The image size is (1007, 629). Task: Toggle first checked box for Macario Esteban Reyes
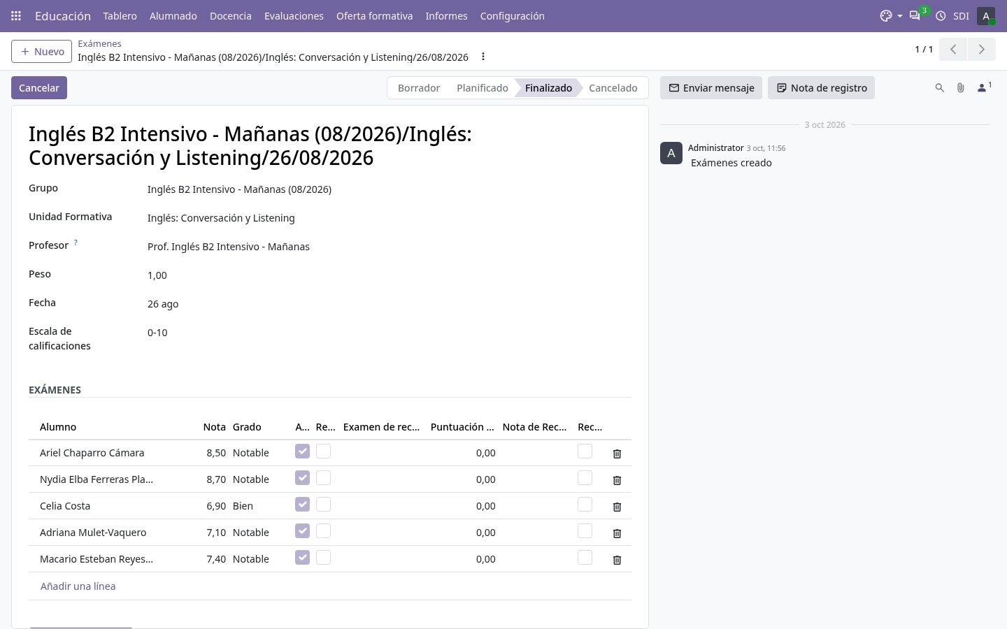[x=302, y=558]
